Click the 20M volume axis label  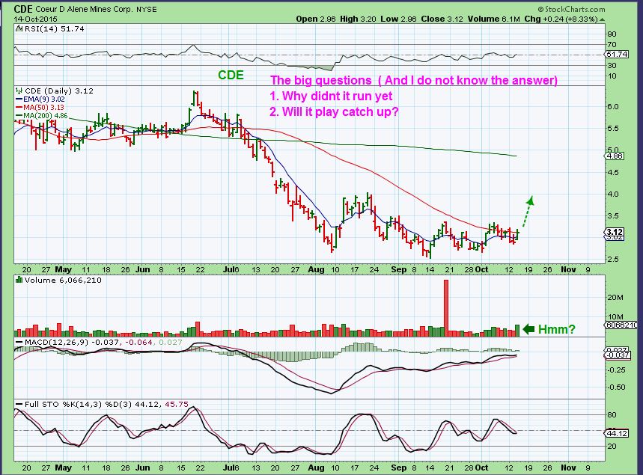click(x=615, y=298)
